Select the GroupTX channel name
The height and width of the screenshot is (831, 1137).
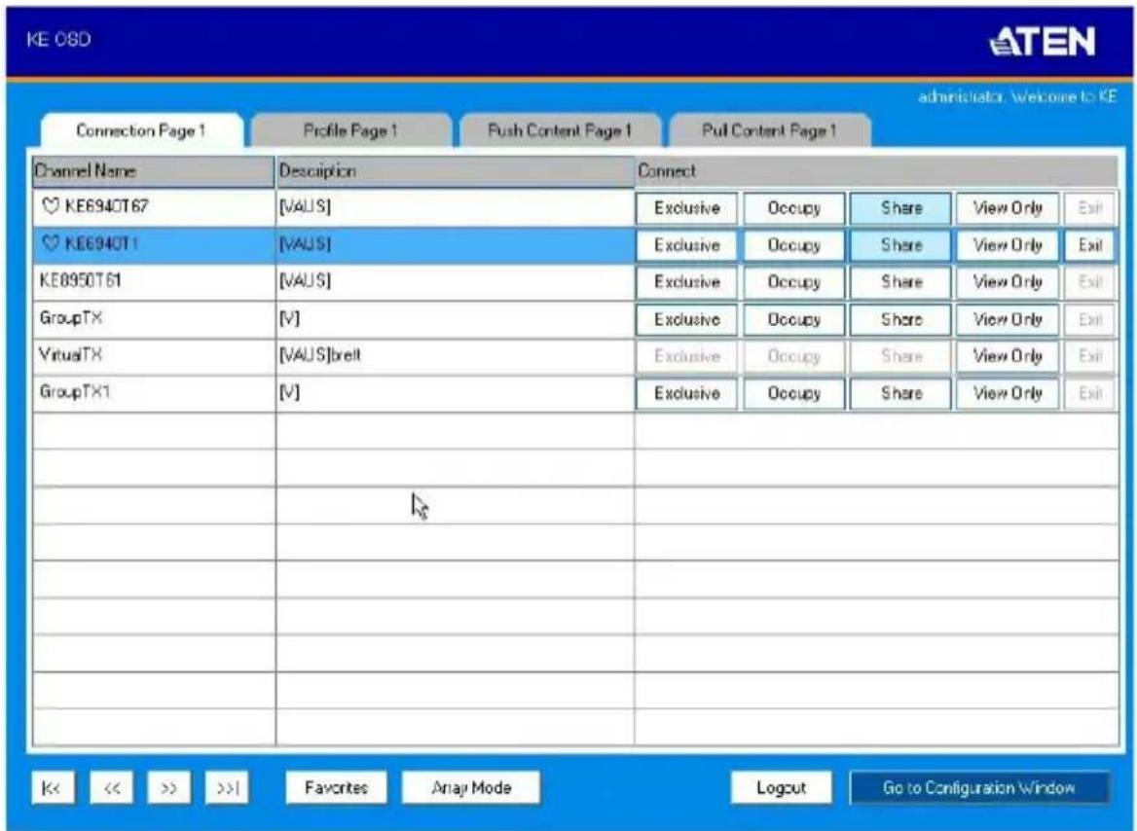71,318
